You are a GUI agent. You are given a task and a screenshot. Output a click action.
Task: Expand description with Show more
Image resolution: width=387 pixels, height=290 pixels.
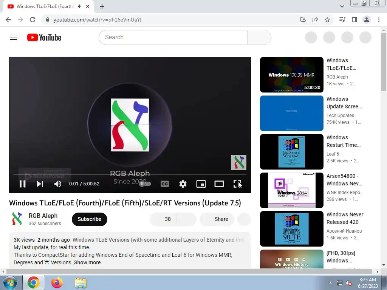coord(87,262)
